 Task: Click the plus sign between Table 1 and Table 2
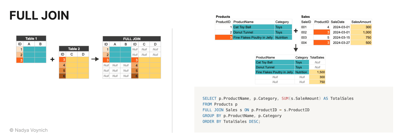52,59
